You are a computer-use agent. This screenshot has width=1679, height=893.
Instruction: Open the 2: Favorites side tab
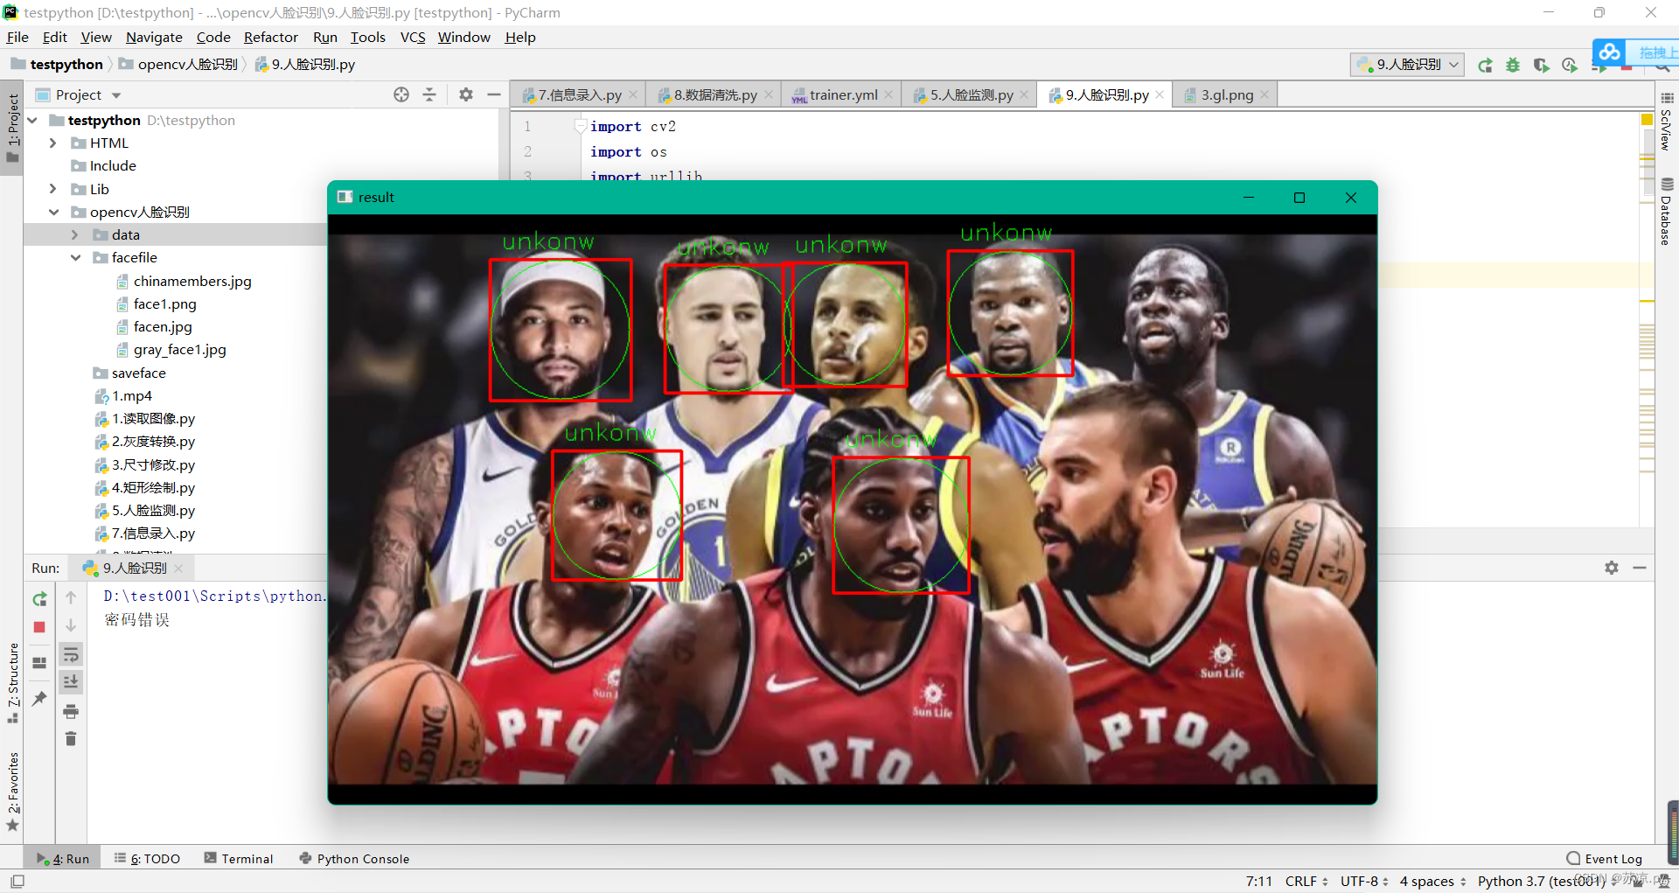click(x=12, y=792)
